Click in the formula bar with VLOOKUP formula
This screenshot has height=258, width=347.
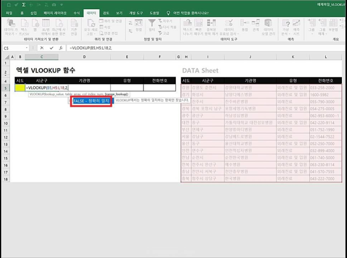click(x=206, y=48)
